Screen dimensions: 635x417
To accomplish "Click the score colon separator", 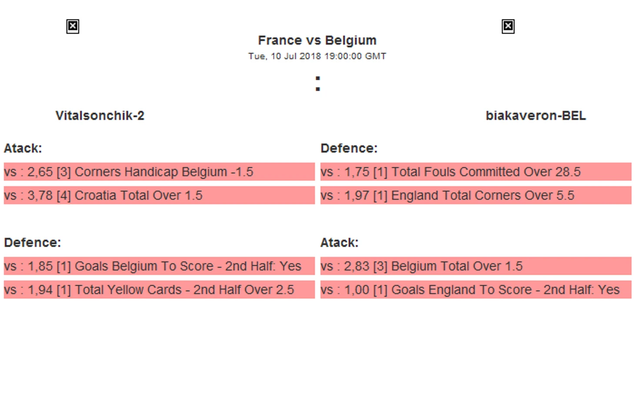I will pyautogui.click(x=318, y=84).
